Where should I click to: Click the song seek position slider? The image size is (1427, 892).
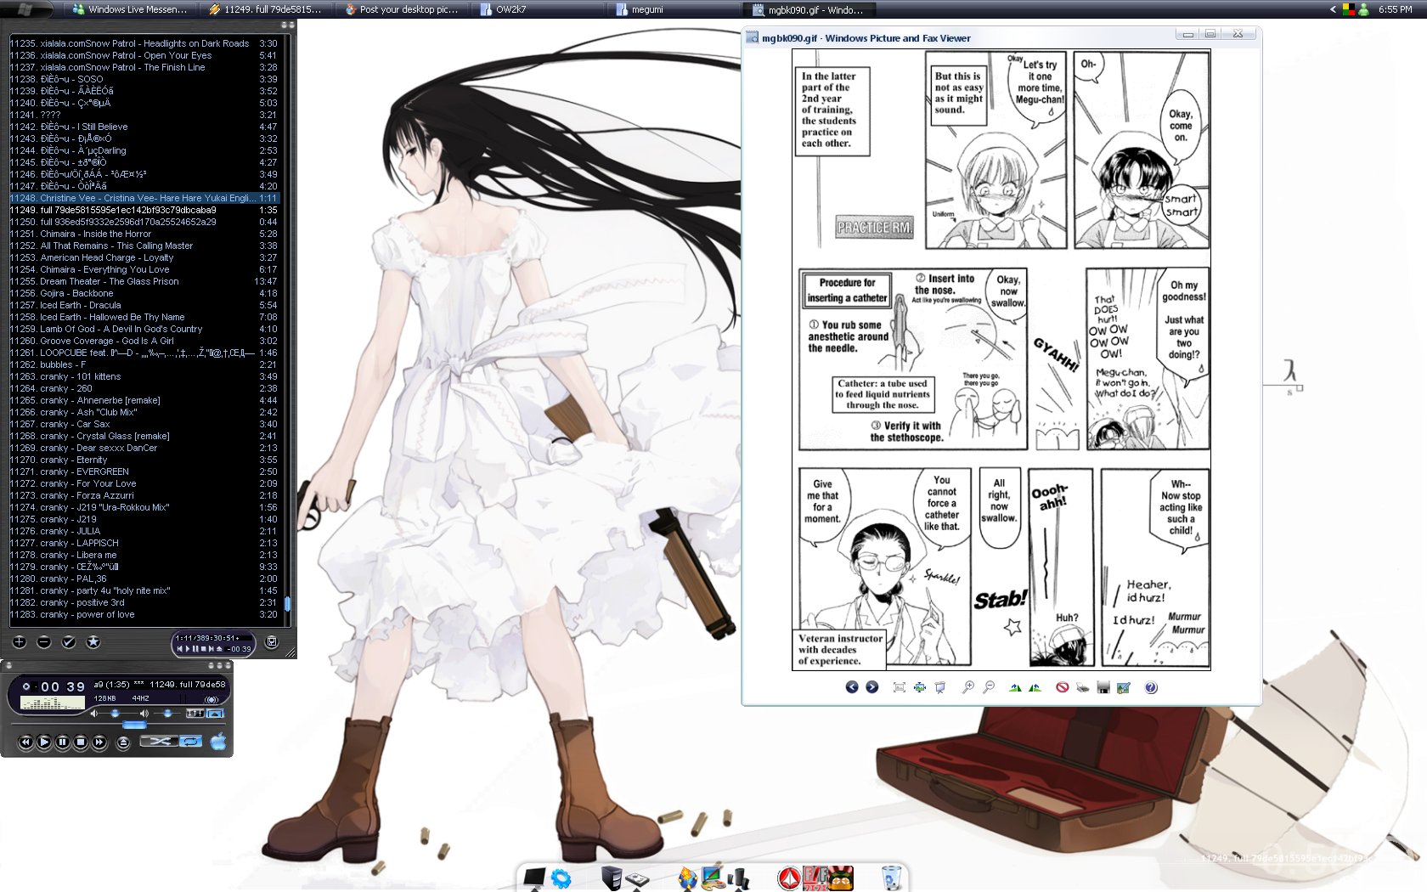(x=134, y=725)
